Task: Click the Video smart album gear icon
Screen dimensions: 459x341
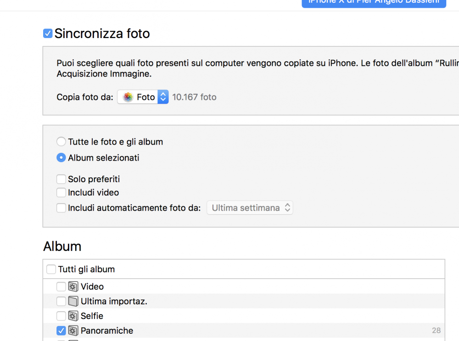Action: 73,287
